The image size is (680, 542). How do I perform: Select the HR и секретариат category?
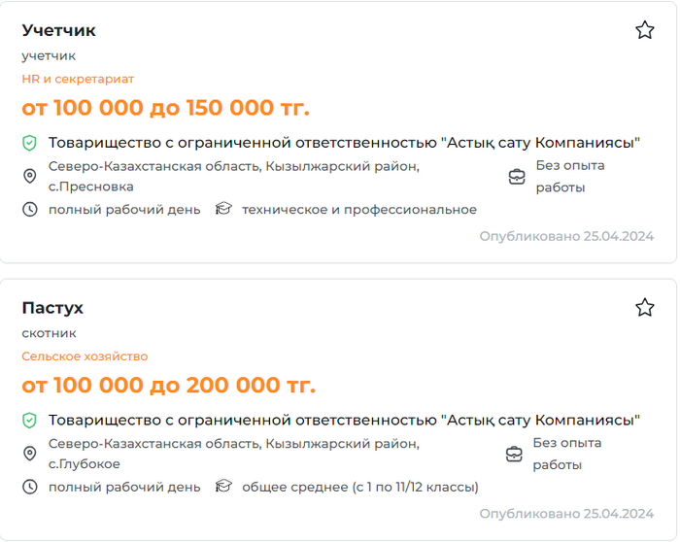[x=78, y=79]
